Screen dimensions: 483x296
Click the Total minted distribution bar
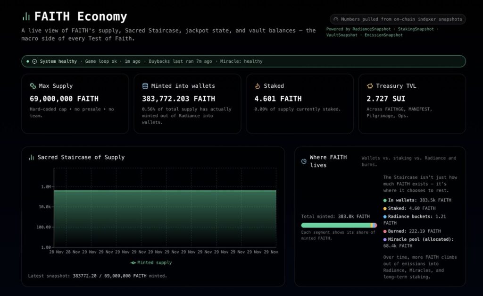[x=339, y=225]
